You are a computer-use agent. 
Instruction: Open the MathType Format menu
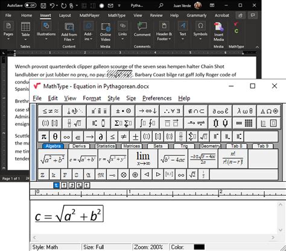92,98
